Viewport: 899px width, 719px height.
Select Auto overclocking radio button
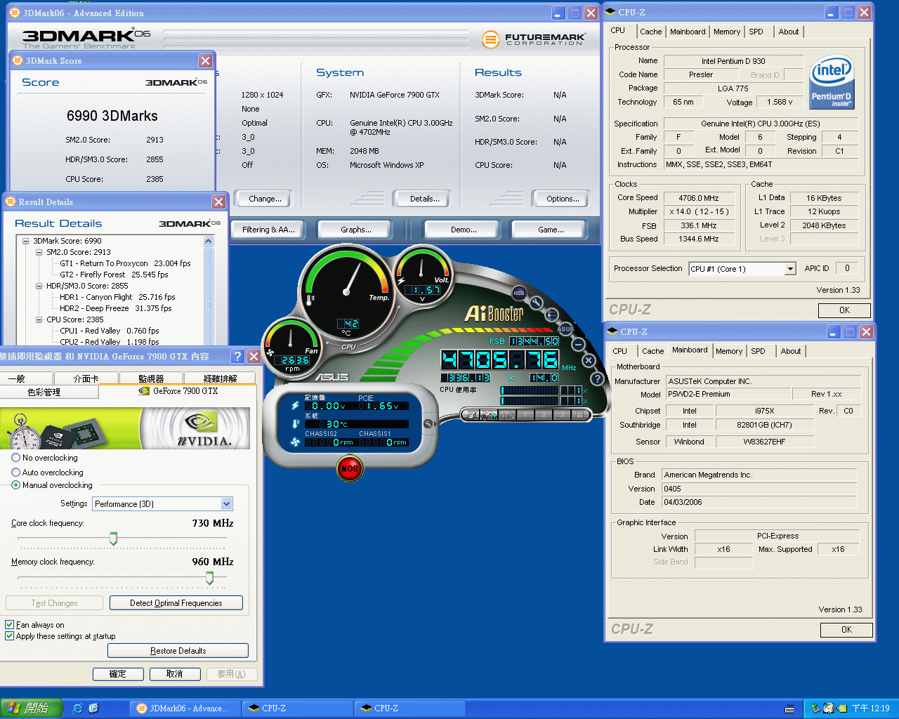(15, 472)
